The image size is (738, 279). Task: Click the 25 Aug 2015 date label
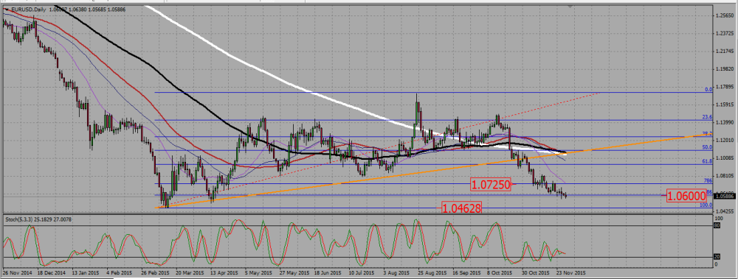coord(432,272)
